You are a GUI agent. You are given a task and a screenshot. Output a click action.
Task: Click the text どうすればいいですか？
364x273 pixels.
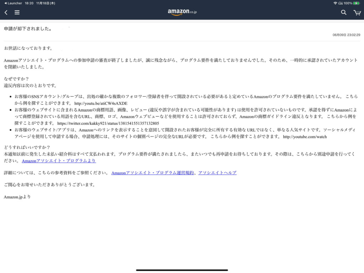coord(27,147)
